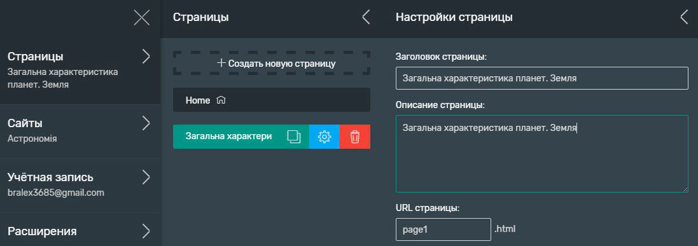Open the Расширения menu item

point(80,229)
